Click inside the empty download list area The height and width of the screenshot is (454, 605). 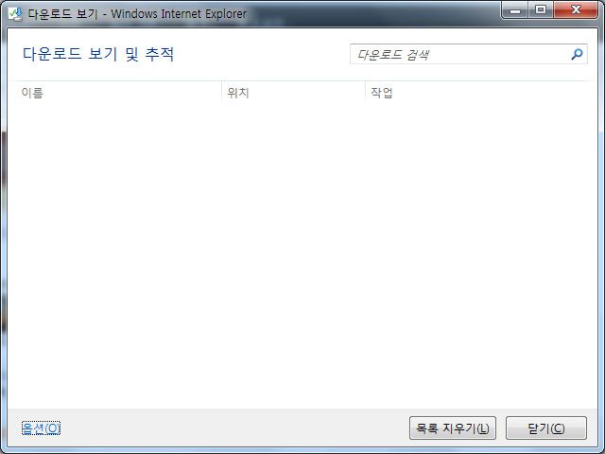click(302, 254)
